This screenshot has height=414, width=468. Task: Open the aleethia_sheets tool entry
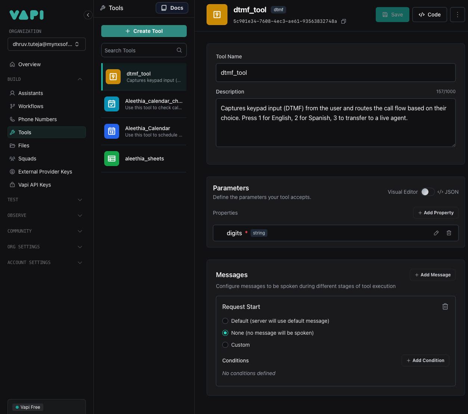point(144,159)
